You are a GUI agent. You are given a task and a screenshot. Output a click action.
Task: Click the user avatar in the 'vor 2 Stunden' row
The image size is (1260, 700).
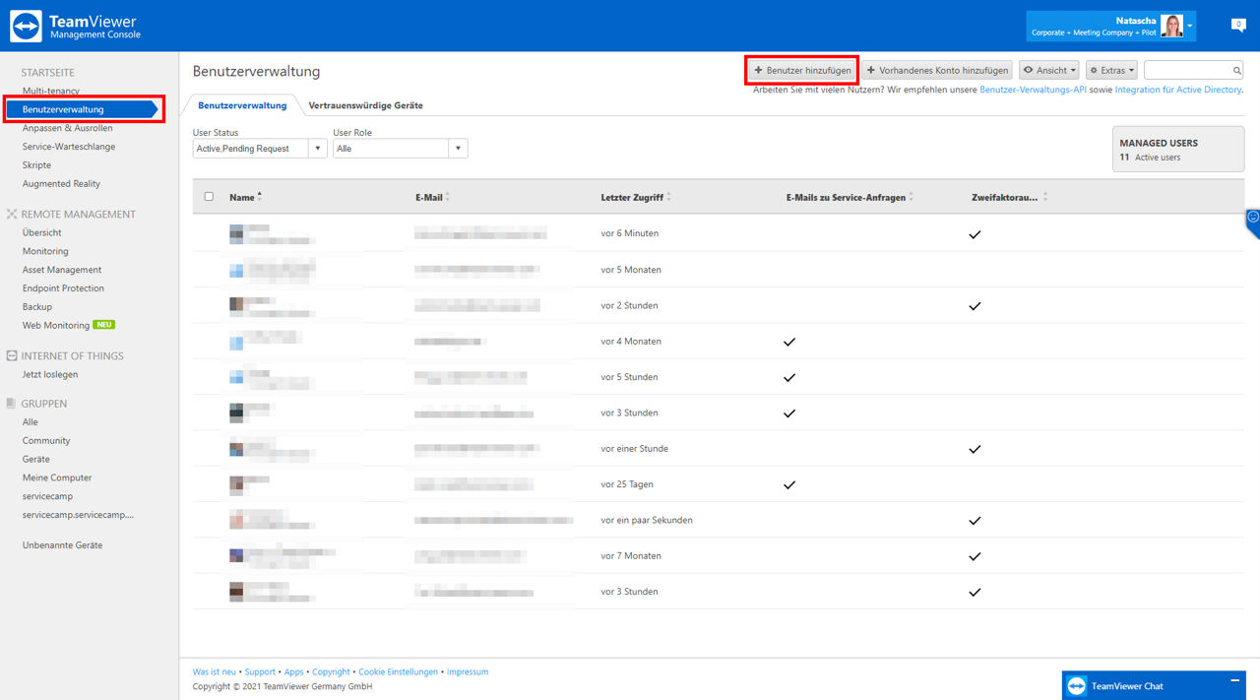tap(236, 305)
